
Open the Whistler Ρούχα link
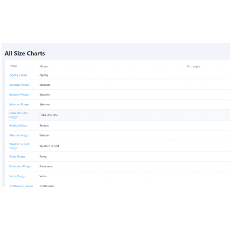19,135
